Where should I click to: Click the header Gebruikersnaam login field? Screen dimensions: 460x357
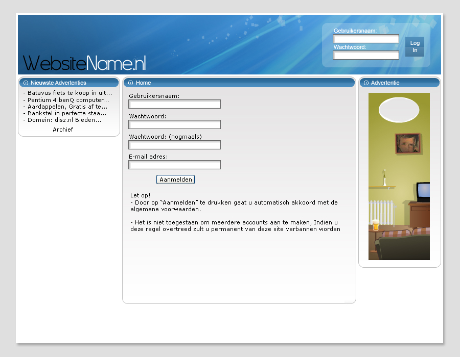pos(366,39)
